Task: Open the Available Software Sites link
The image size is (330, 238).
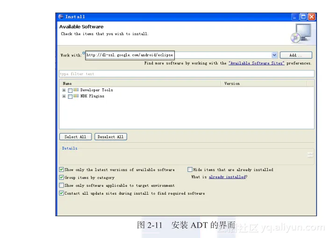Action: 256,63
